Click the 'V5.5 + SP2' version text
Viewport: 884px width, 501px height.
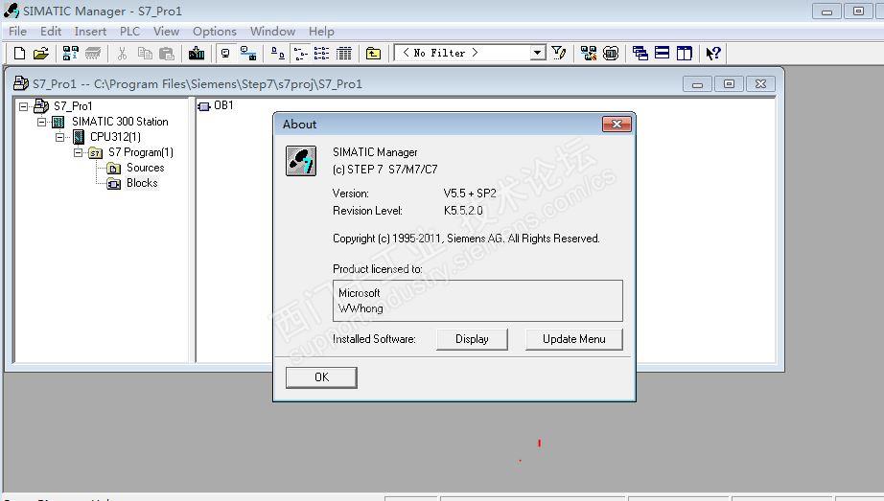point(470,194)
